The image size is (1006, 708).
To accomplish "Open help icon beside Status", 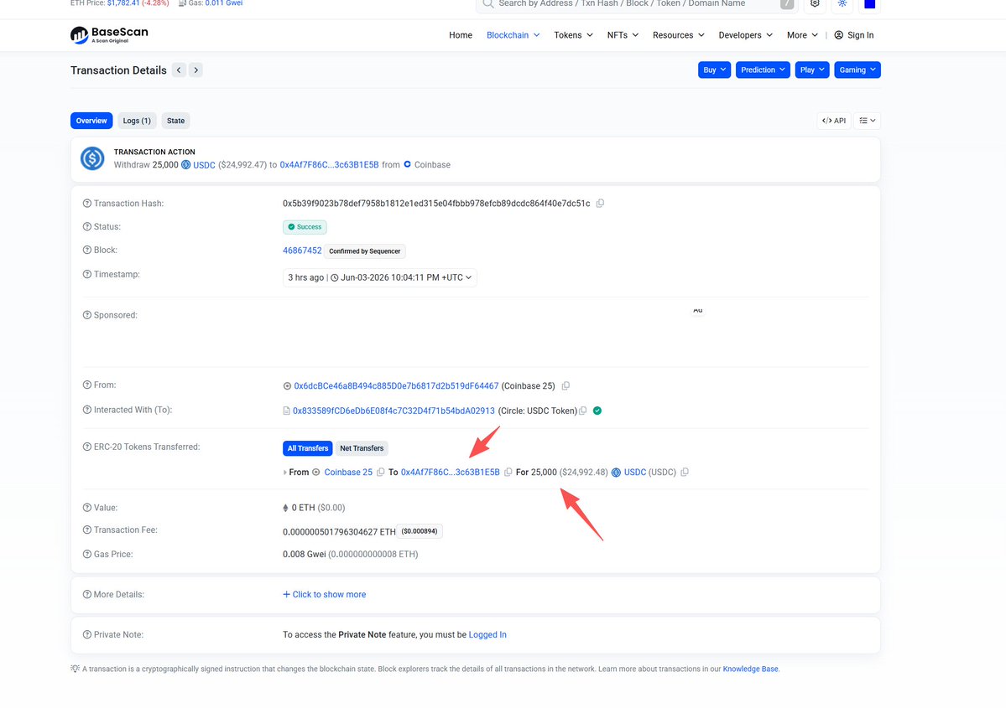I will tap(86, 227).
